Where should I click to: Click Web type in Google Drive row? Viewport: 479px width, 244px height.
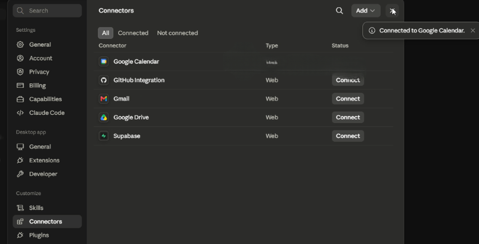[x=272, y=117]
